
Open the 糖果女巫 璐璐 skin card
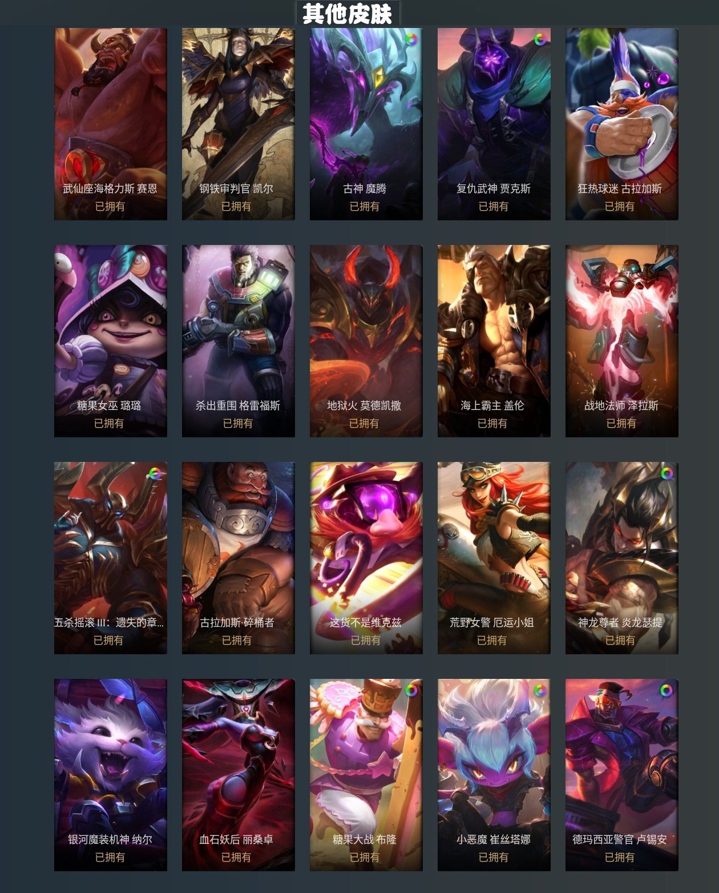coord(111,341)
